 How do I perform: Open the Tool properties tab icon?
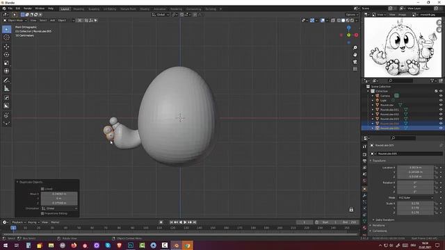pos(364,147)
